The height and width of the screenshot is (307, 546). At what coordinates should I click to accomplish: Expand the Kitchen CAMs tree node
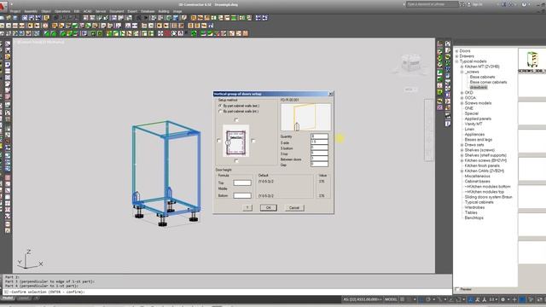pos(462,171)
